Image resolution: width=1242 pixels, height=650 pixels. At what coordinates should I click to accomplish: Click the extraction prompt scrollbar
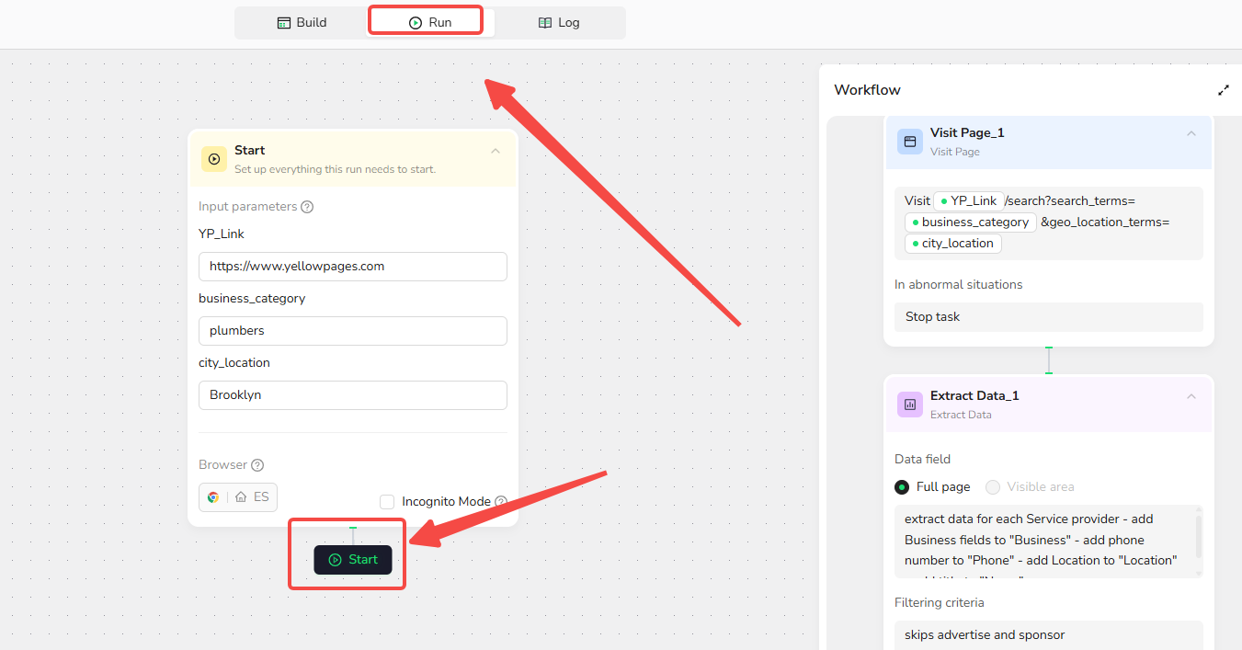click(1198, 536)
